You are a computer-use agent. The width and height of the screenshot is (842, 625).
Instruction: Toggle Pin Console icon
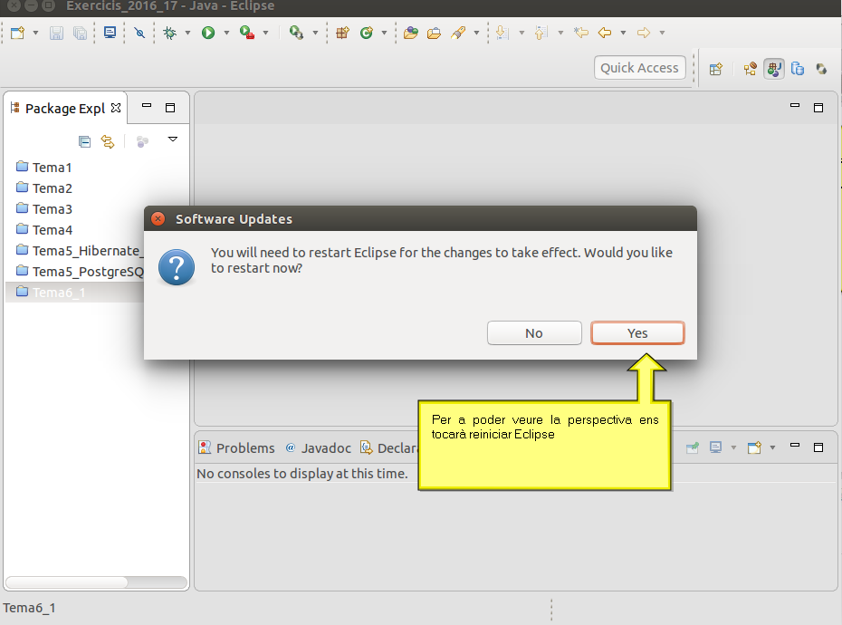(693, 447)
